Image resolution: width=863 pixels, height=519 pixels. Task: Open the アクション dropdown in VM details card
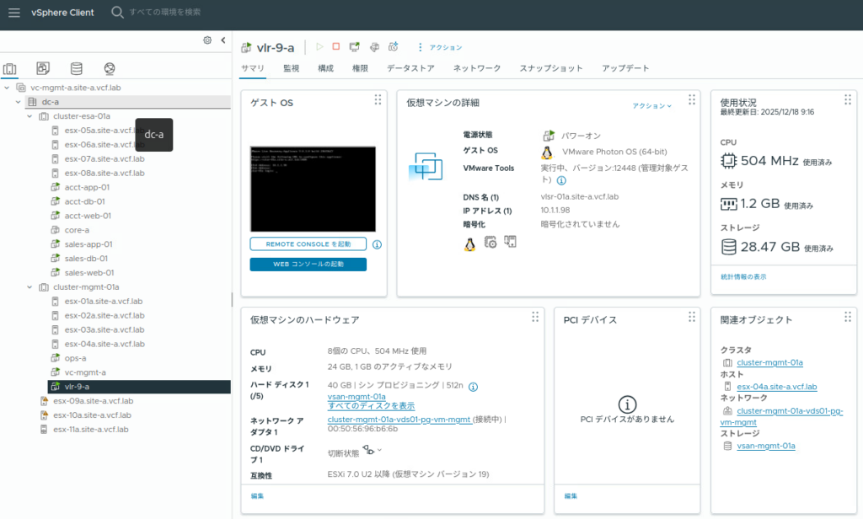point(652,106)
